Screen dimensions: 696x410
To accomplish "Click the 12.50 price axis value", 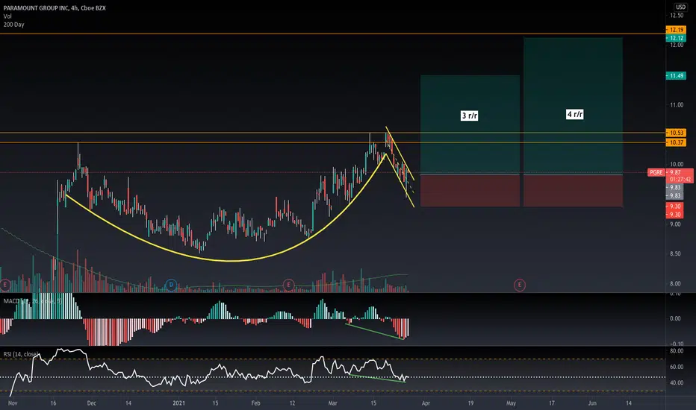I will tap(677, 16).
